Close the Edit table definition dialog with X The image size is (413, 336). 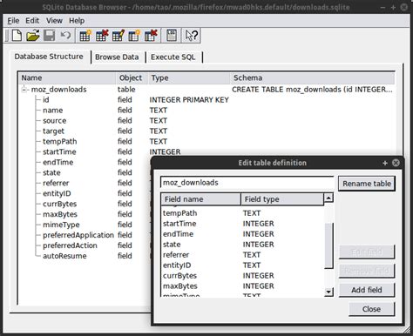[x=396, y=163]
